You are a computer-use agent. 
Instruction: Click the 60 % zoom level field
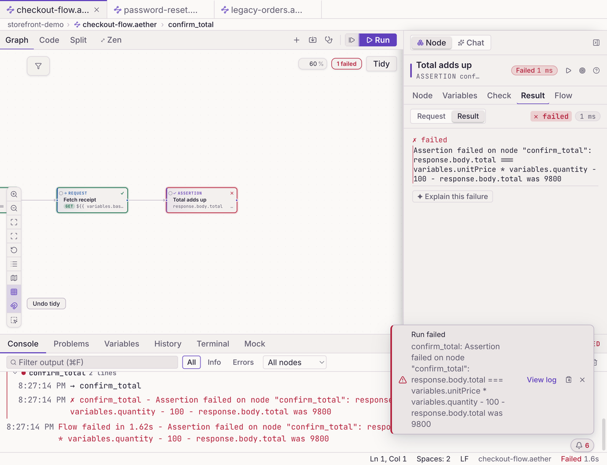pos(313,64)
